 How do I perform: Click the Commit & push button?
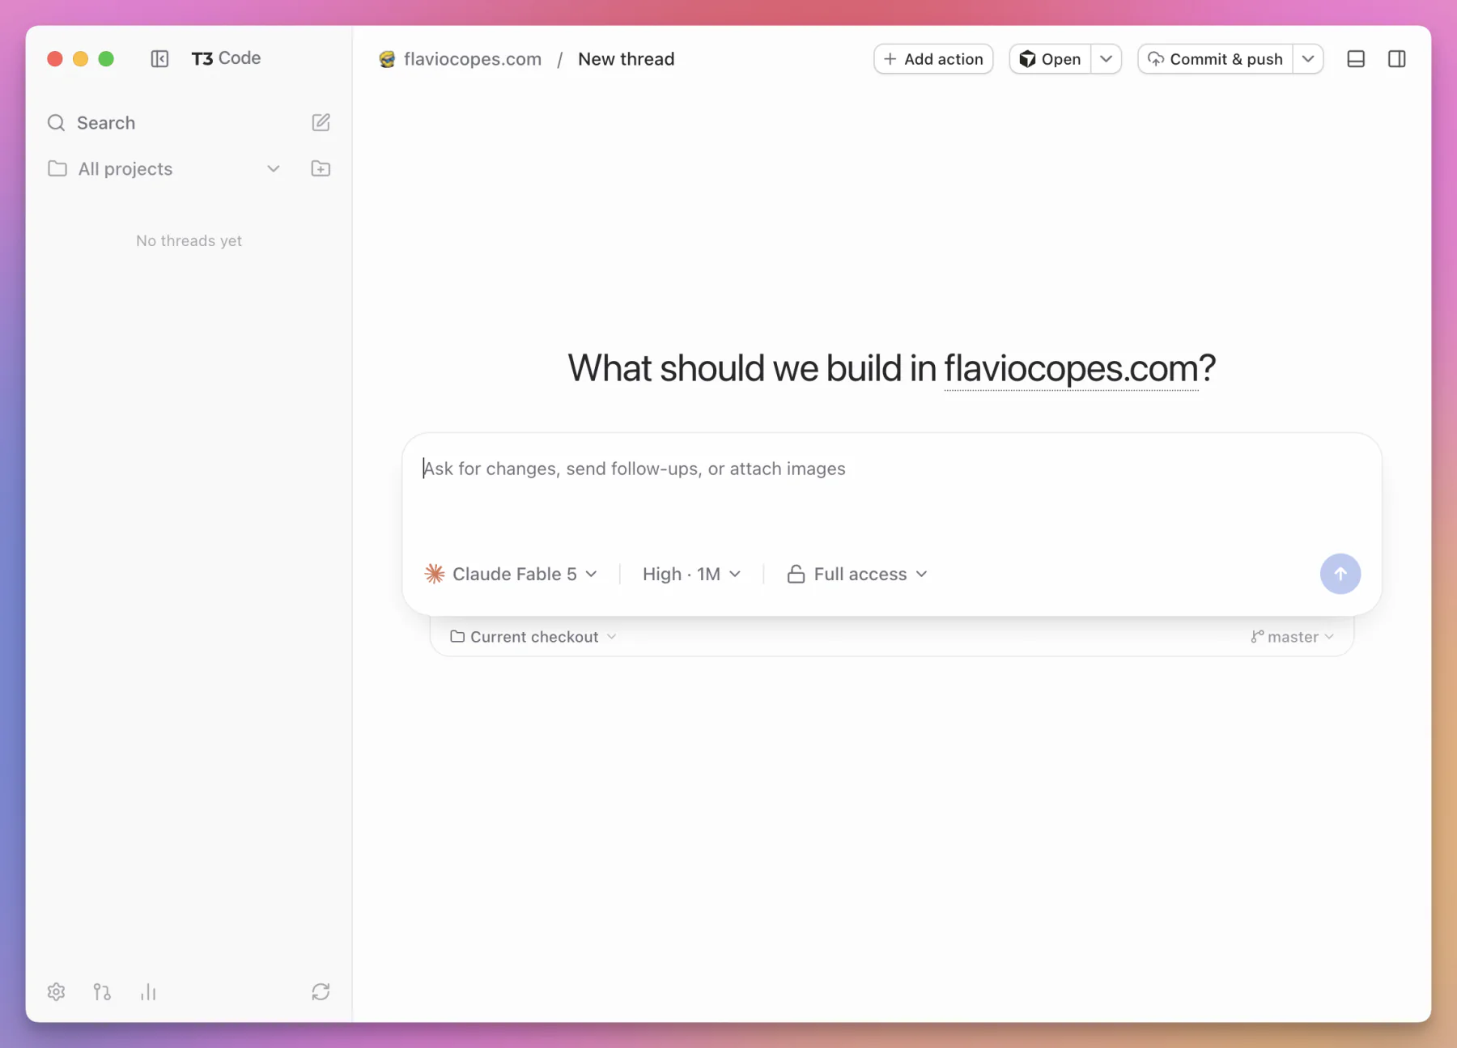click(x=1215, y=59)
